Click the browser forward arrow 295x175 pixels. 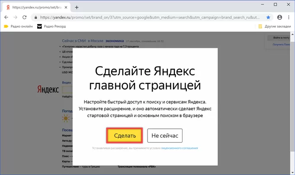15,17
